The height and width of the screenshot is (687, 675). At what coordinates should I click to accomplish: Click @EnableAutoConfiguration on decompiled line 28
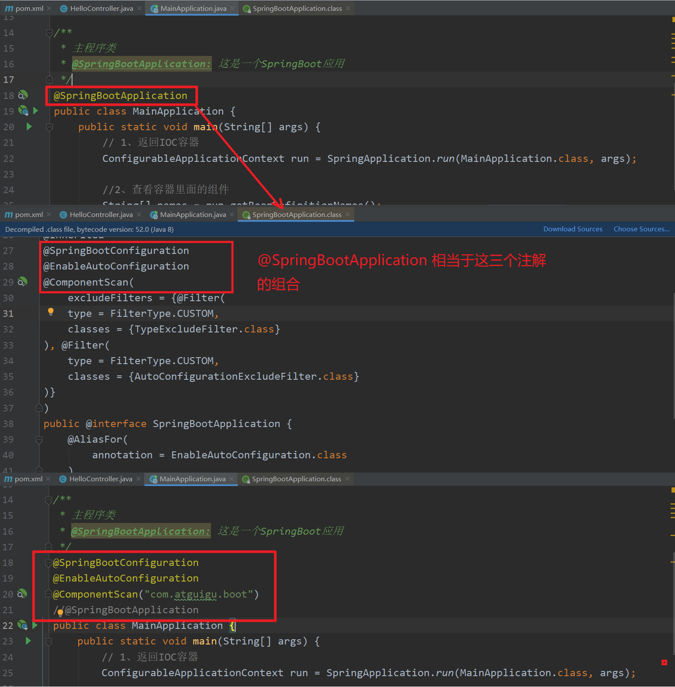(x=116, y=266)
